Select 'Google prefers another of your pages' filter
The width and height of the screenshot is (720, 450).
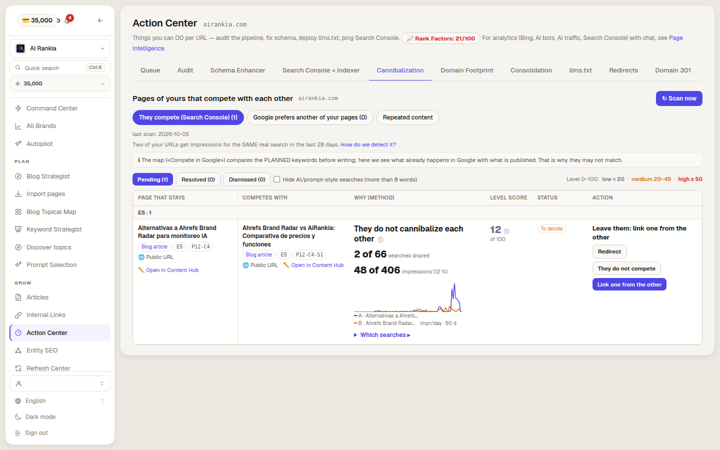pyautogui.click(x=310, y=117)
